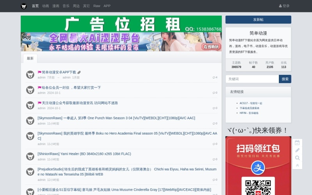Click avatar beside 简单动漫安卓APP下载 thread
This screenshot has height=195, width=312.
tap(30, 74)
